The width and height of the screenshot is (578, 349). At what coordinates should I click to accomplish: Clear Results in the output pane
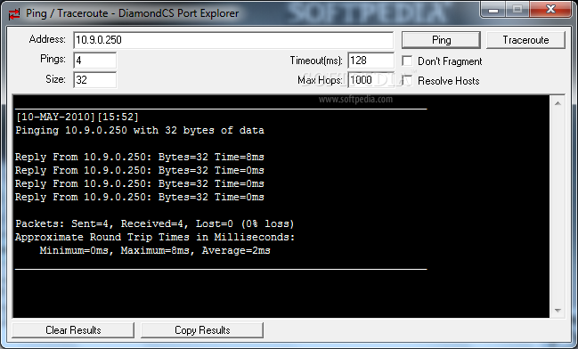73,329
